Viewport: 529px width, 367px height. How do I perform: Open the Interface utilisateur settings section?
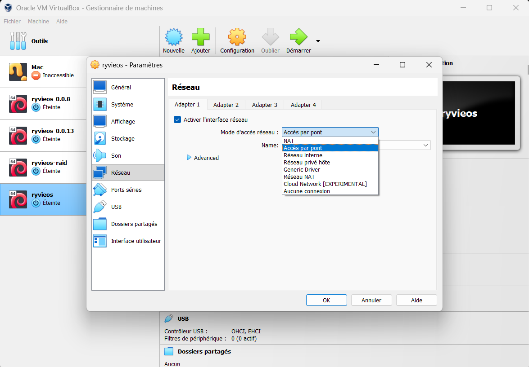point(128,241)
